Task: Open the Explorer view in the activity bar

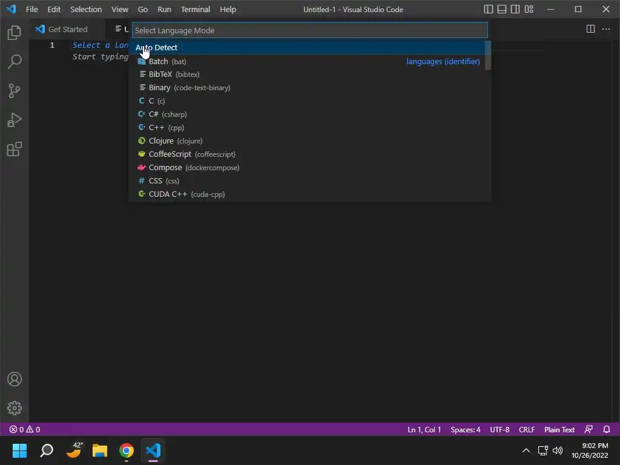Action: click(x=15, y=33)
